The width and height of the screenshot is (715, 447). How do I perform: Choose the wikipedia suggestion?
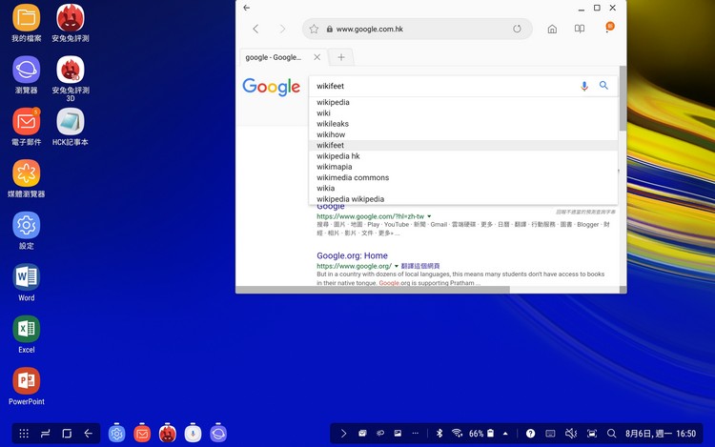[463, 103]
